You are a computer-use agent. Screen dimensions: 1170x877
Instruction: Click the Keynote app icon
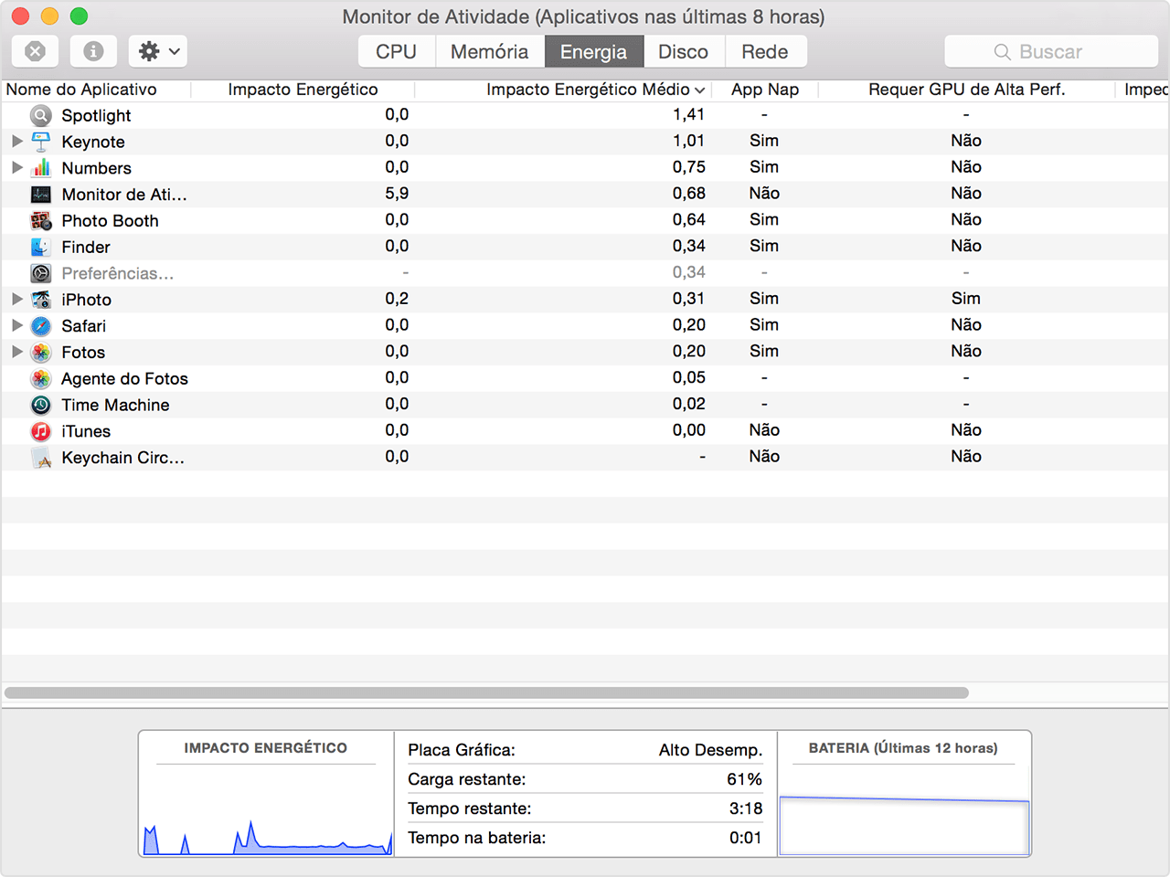coord(41,142)
